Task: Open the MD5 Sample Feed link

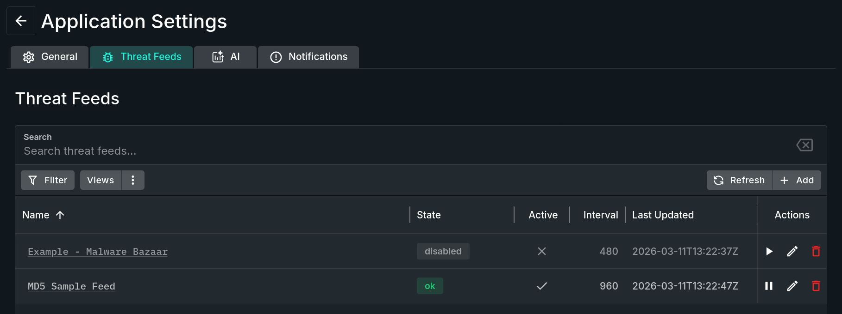Action: tap(71, 286)
